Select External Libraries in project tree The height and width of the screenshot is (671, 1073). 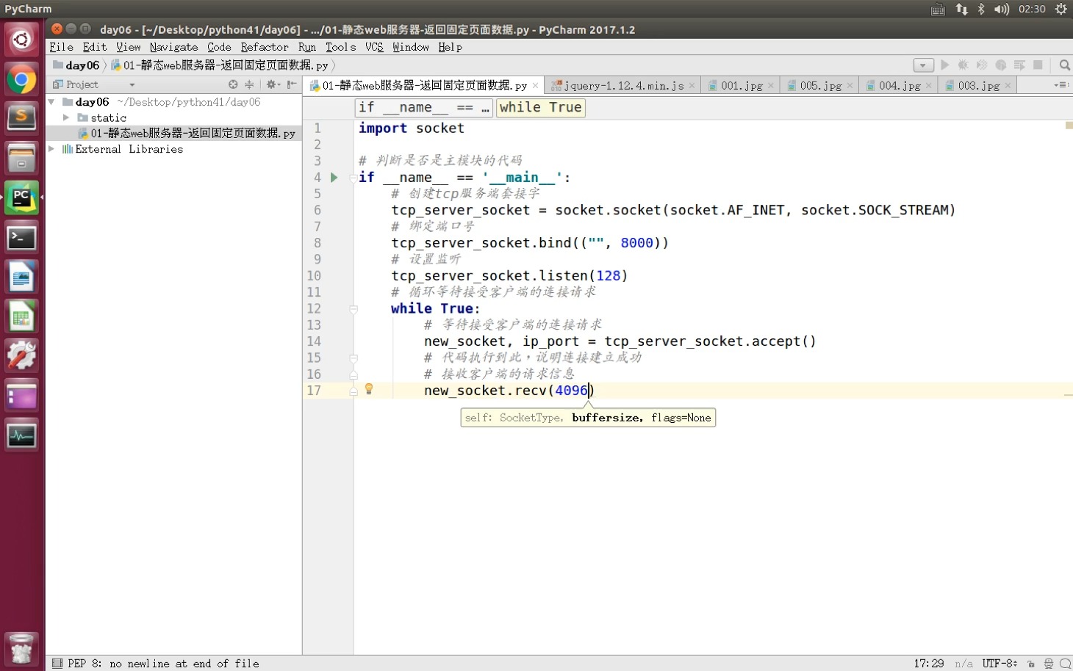click(x=173, y=149)
